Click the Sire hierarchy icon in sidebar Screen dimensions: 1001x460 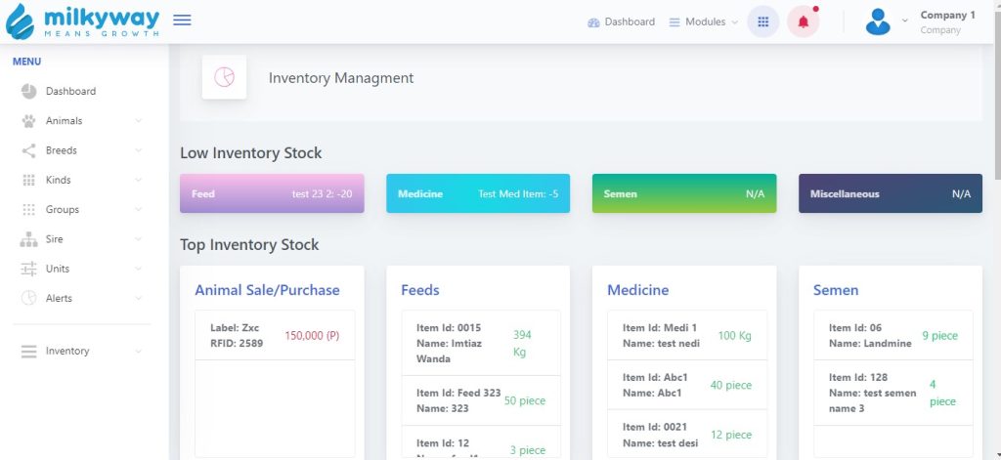coord(28,239)
